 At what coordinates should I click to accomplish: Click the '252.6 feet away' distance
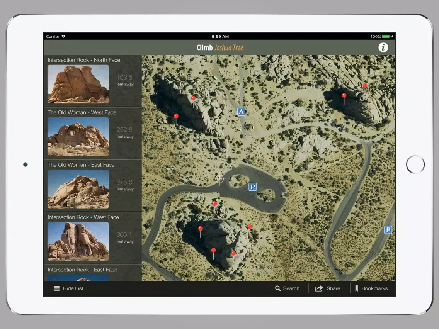click(125, 132)
